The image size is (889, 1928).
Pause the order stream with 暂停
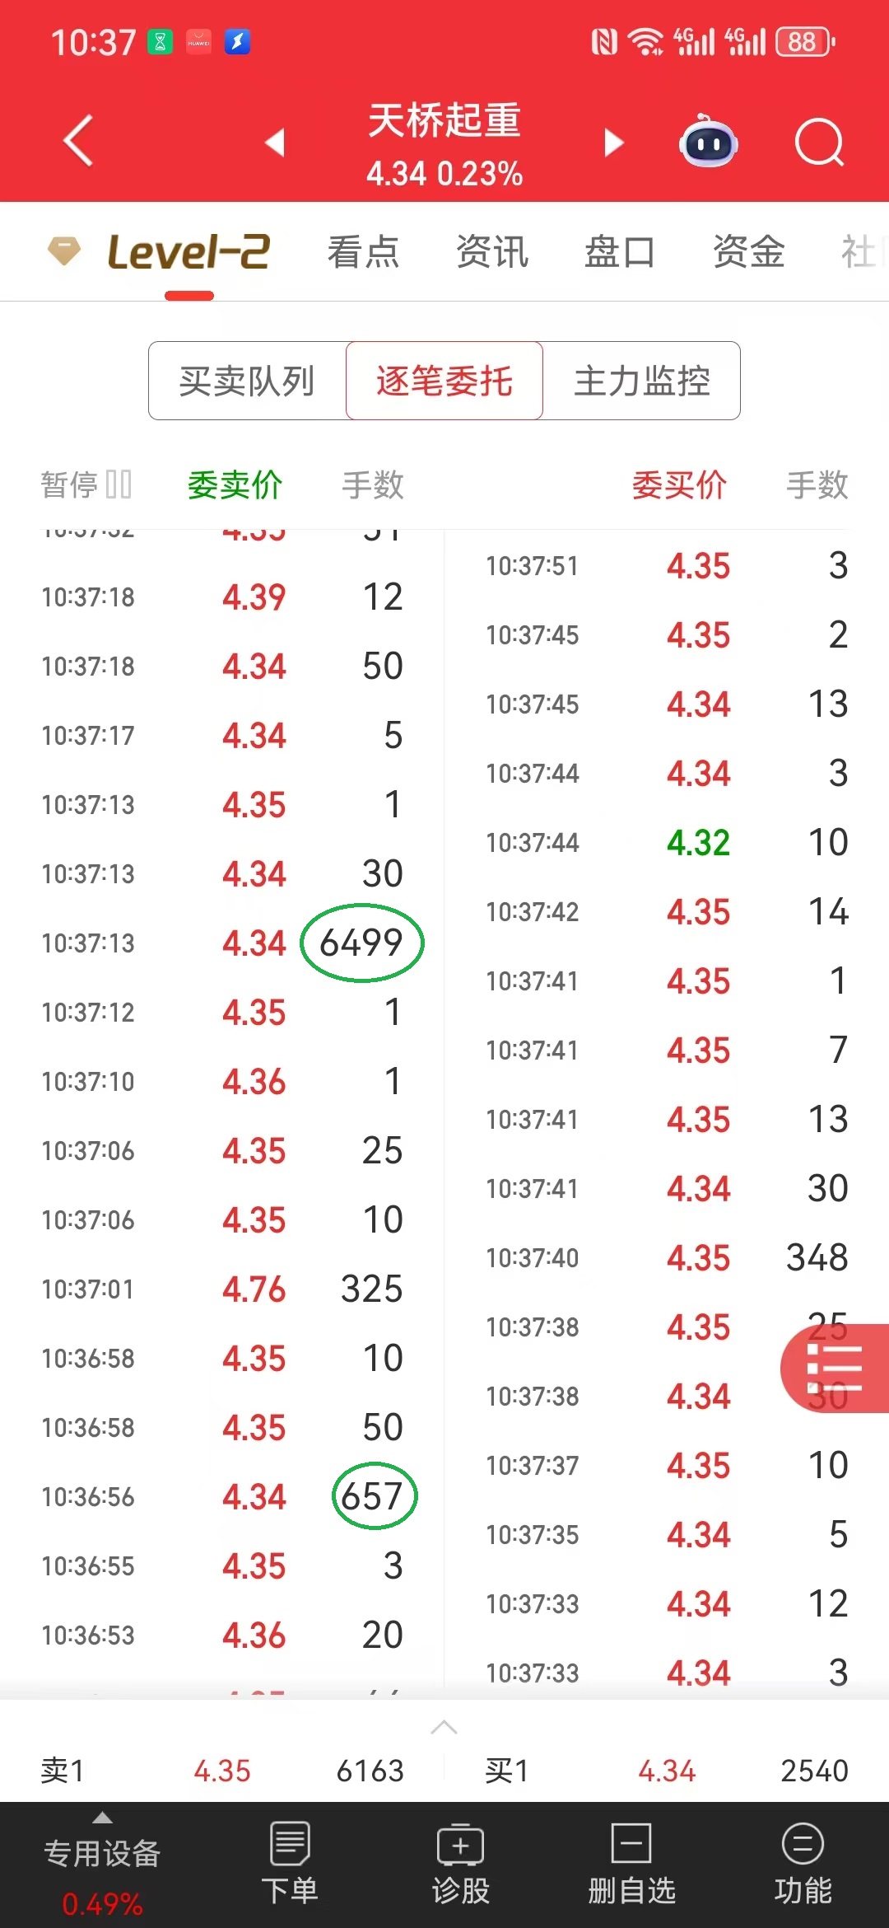[x=86, y=484]
